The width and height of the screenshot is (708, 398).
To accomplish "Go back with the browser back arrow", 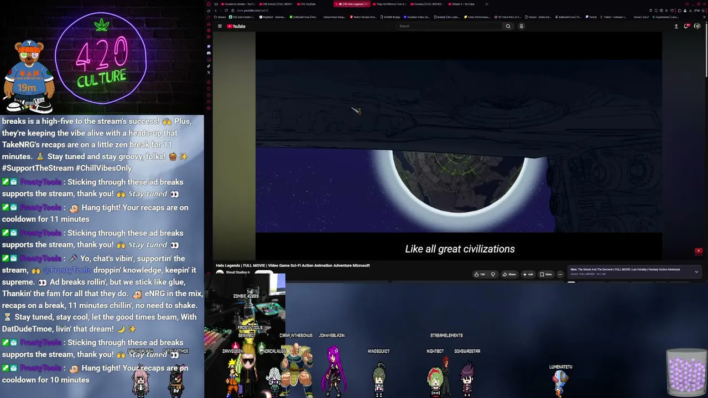I will 216,11.
